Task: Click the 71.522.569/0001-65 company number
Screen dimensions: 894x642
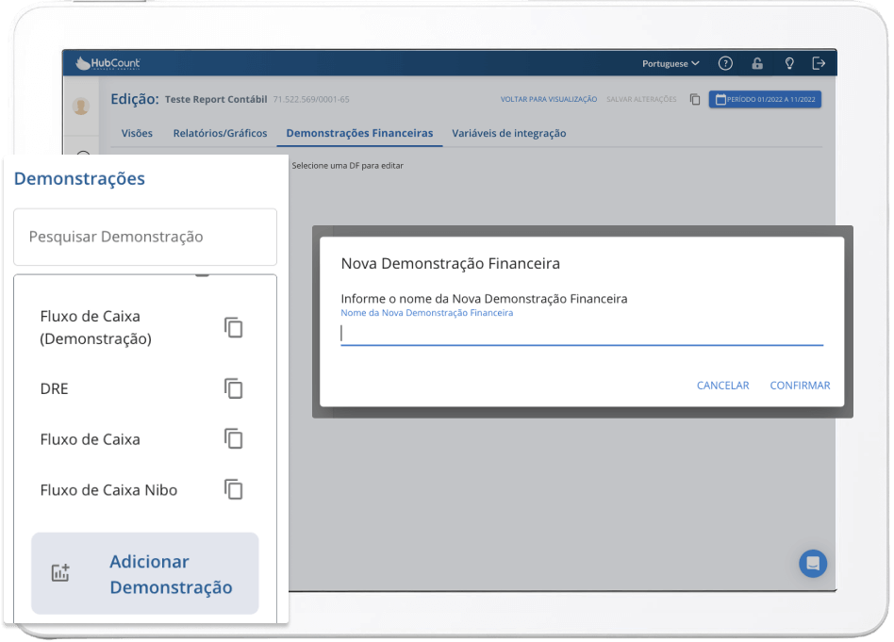Action: [x=311, y=99]
